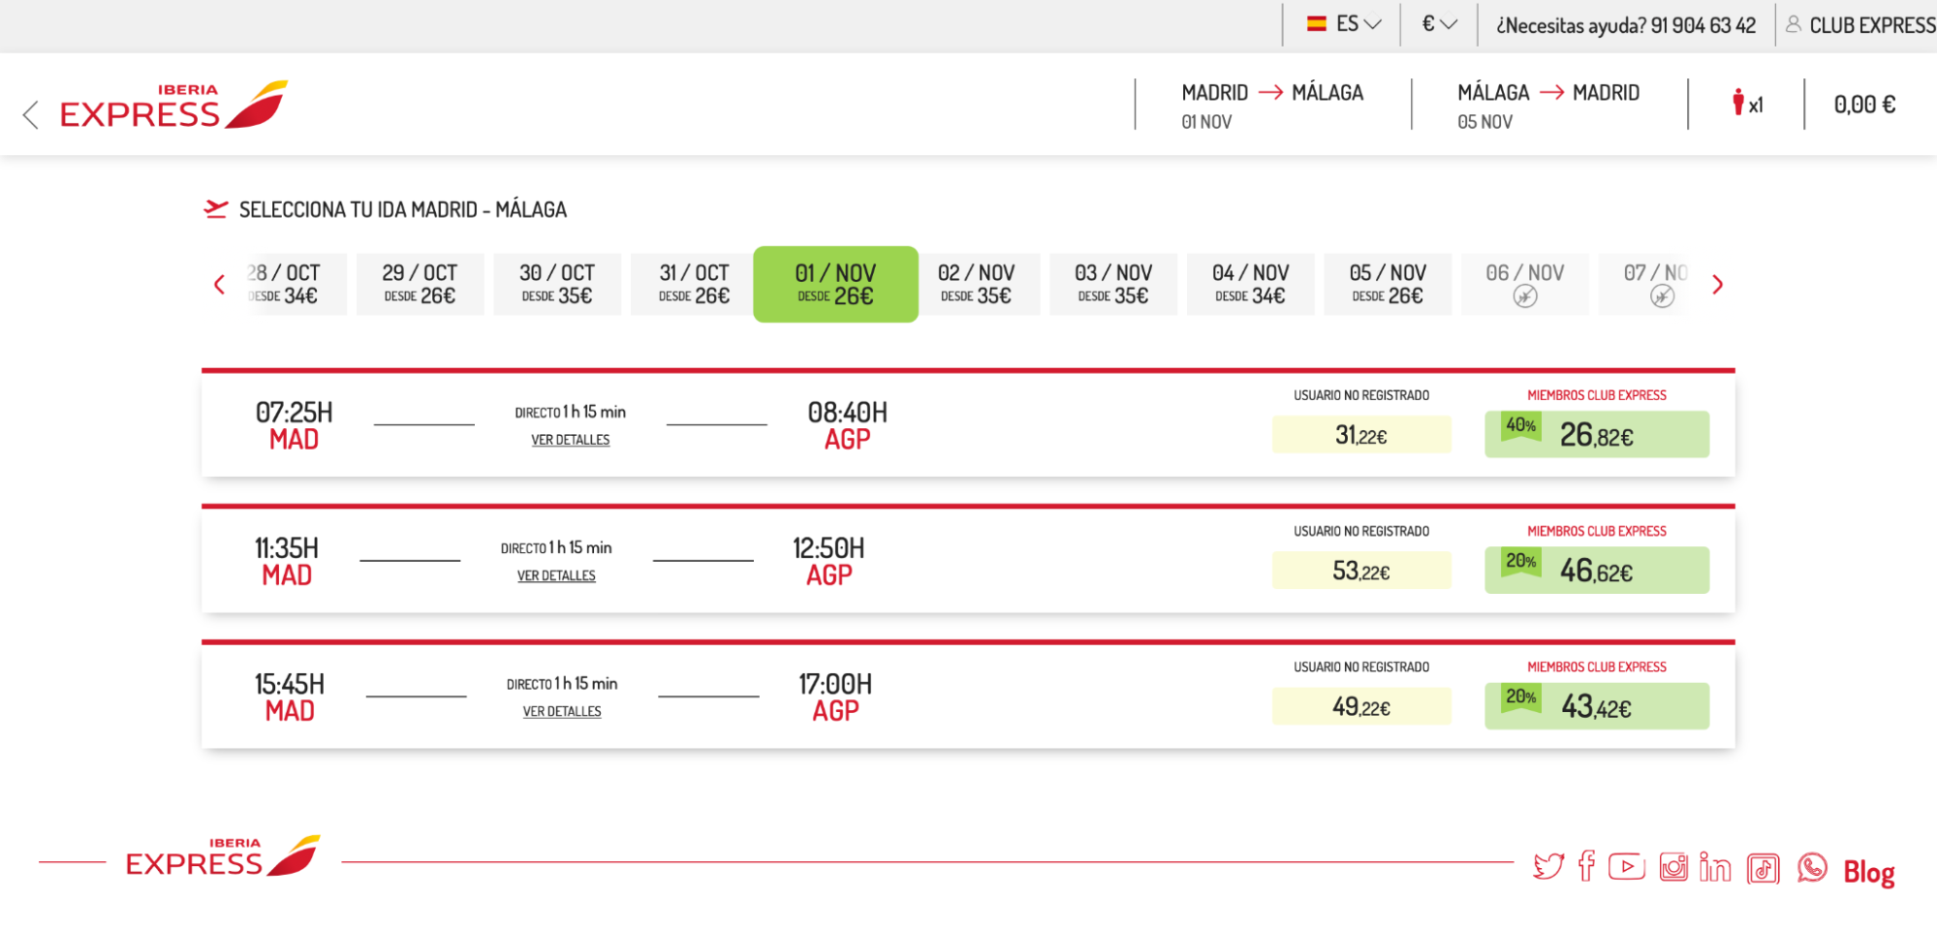Select the 28 / OCT date tab

tap(296, 284)
